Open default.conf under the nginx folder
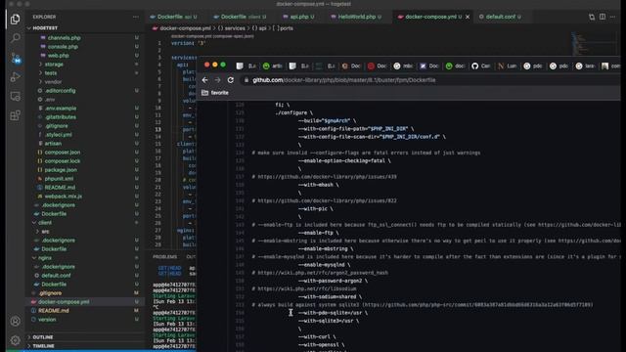Screen dimensions: 626x352 [x=56, y=276]
